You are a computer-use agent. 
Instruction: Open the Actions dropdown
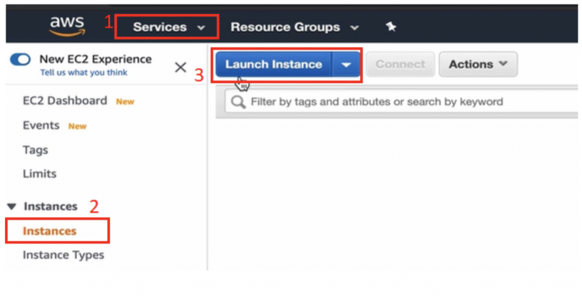point(478,64)
